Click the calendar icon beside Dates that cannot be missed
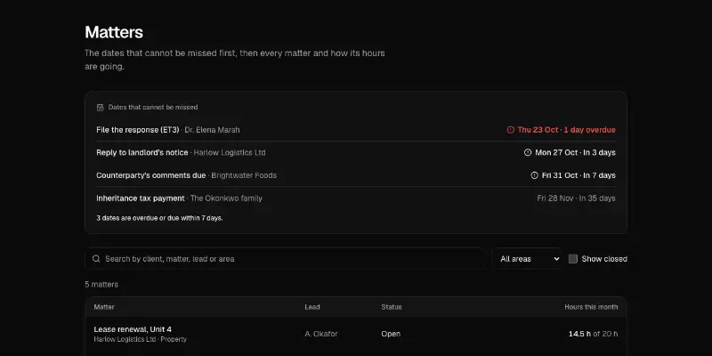Viewport: 712px width, 356px height. point(101,108)
